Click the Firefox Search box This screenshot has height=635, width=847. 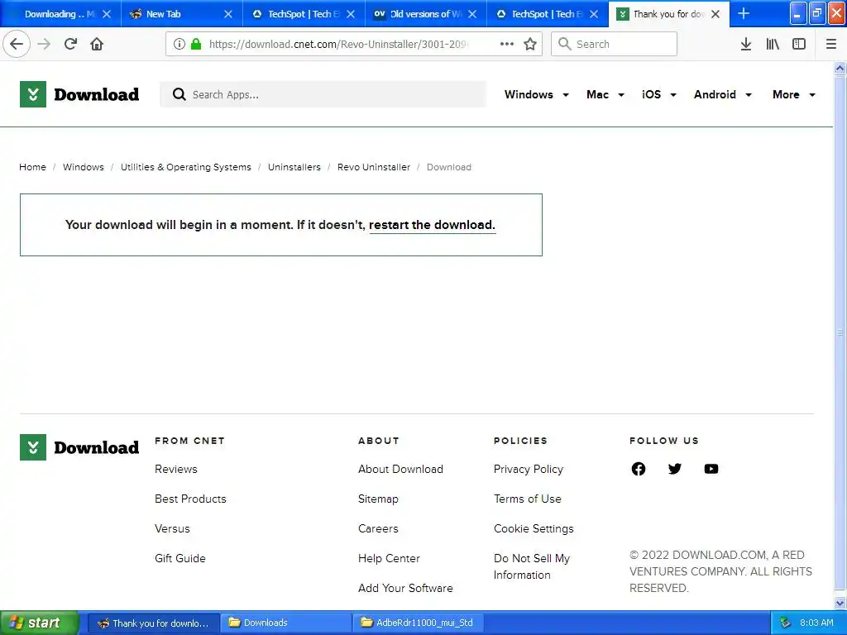click(x=614, y=44)
